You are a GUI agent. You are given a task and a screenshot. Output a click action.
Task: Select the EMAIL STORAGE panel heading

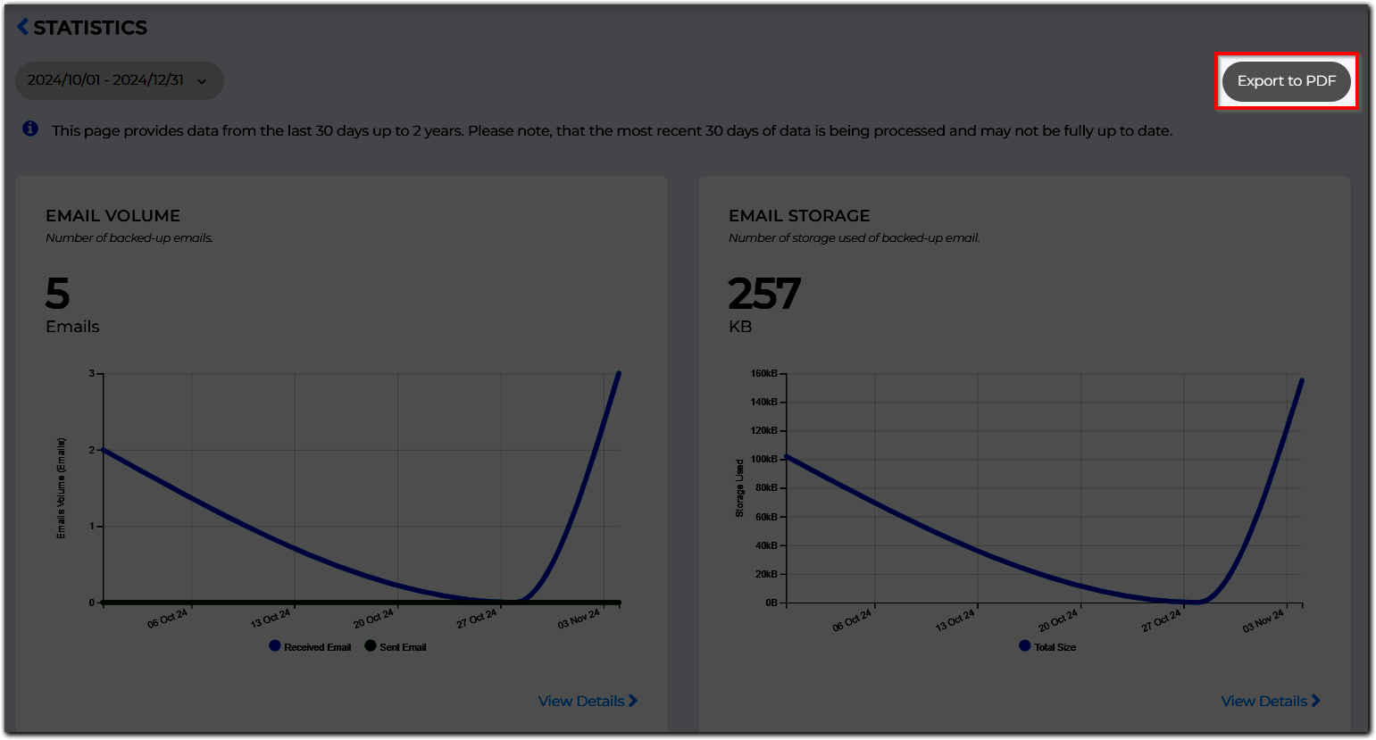tap(798, 215)
